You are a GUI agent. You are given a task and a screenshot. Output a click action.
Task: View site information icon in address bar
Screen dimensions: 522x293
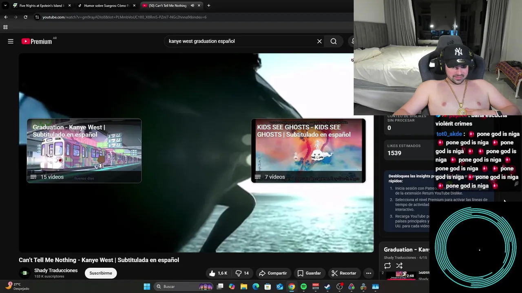point(37,17)
